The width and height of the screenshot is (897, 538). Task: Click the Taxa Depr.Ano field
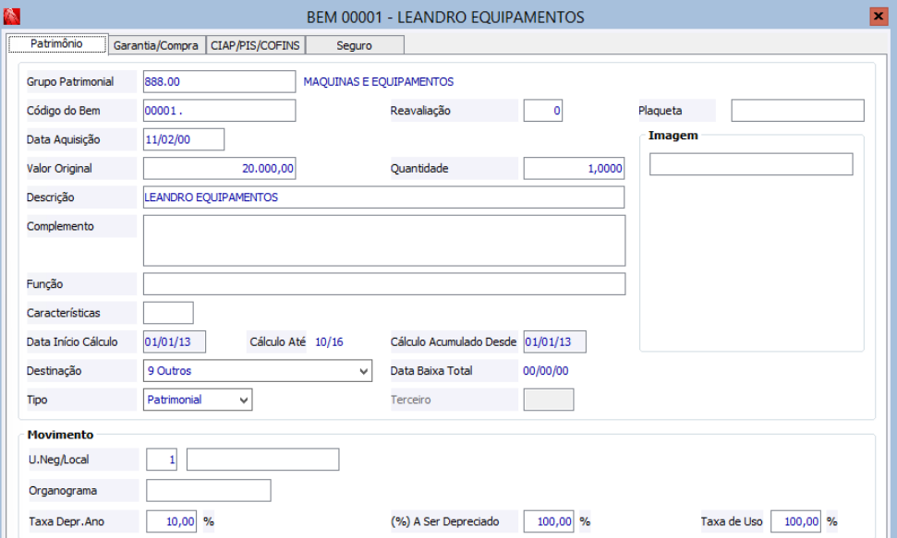pos(171,521)
